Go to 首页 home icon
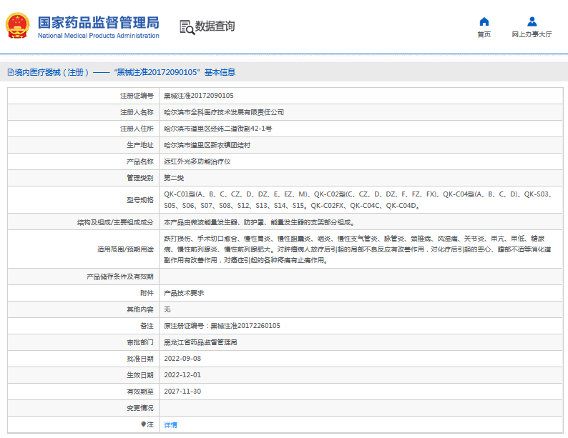This screenshot has height=438, width=568. coord(484,21)
